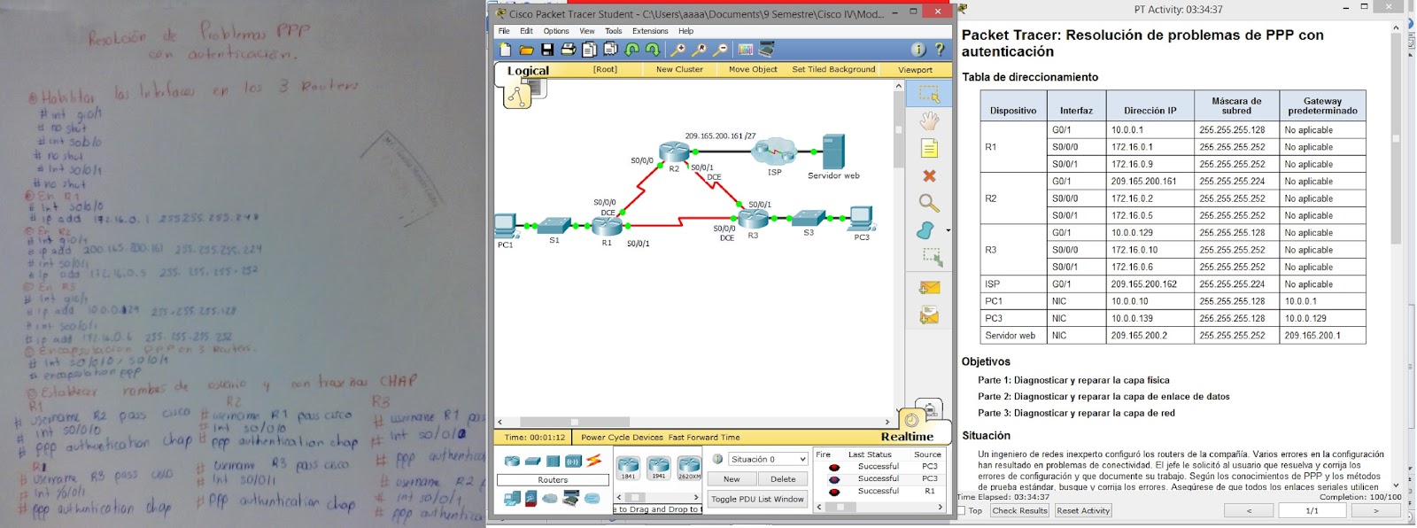
Task: Switch to the Logical workspace tab
Action: pos(528,71)
